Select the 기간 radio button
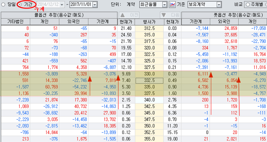This screenshot has width=267, height=142. [x=20, y=4]
